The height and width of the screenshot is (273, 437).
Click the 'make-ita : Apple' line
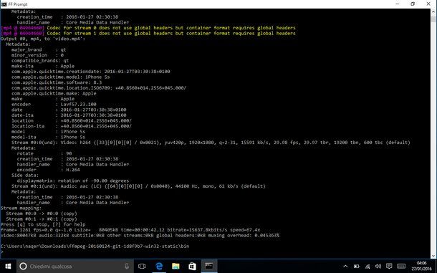tap(43, 66)
